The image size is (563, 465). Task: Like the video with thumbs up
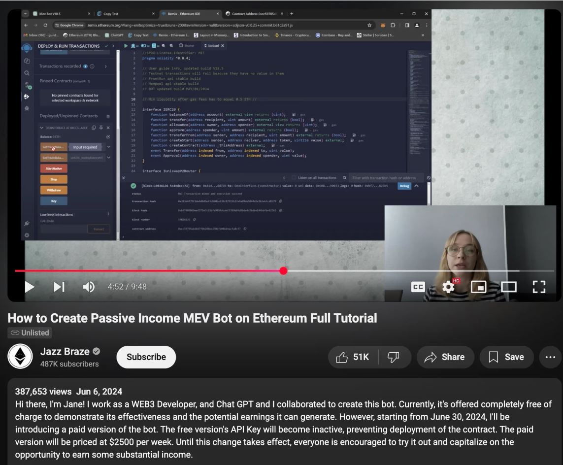coord(353,357)
